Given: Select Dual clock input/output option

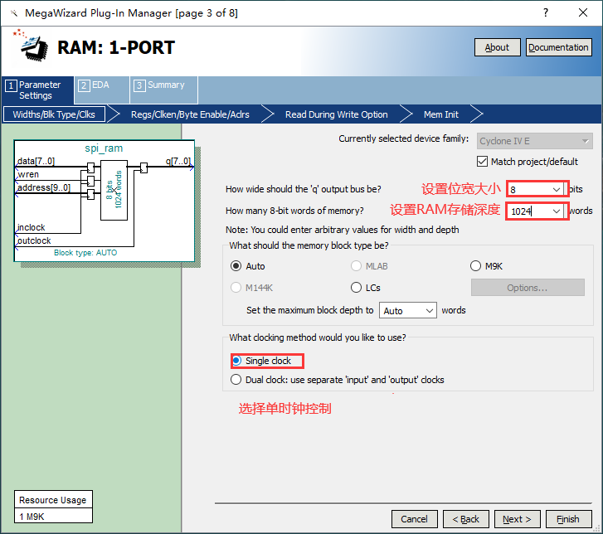Looking at the screenshot, I should (237, 380).
